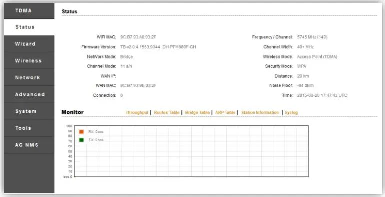The width and height of the screenshot is (385, 197).
Task: Select the WIFI MAC value 9C:B7:93:A0:03:2F
Action: [x=138, y=37]
